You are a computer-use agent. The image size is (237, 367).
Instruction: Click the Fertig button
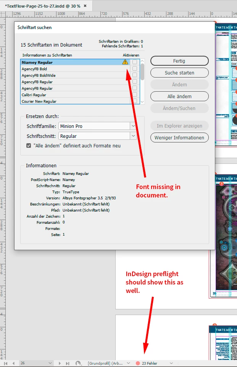point(179,61)
